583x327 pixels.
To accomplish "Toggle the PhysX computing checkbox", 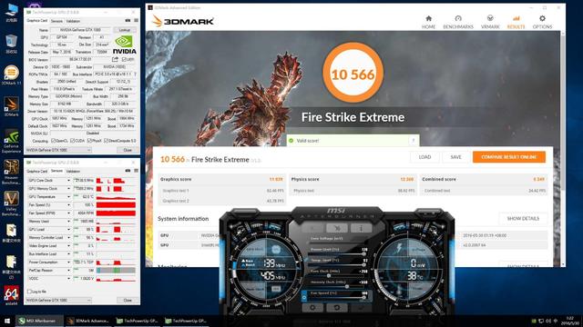I will [x=89, y=141].
